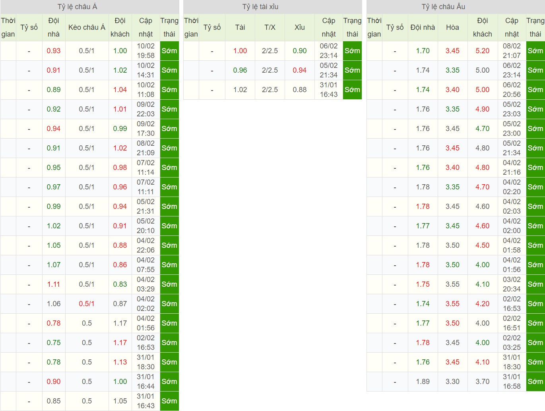Click home odds 1.05 in the 04/02 22:06 row

point(54,245)
